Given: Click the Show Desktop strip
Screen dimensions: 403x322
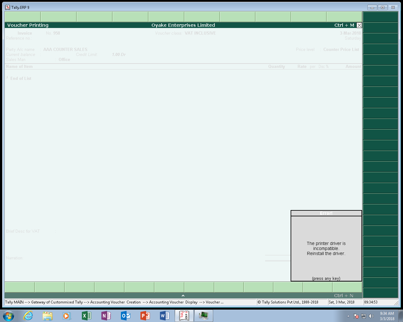Looking at the screenshot, I should (x=400, y=316).
